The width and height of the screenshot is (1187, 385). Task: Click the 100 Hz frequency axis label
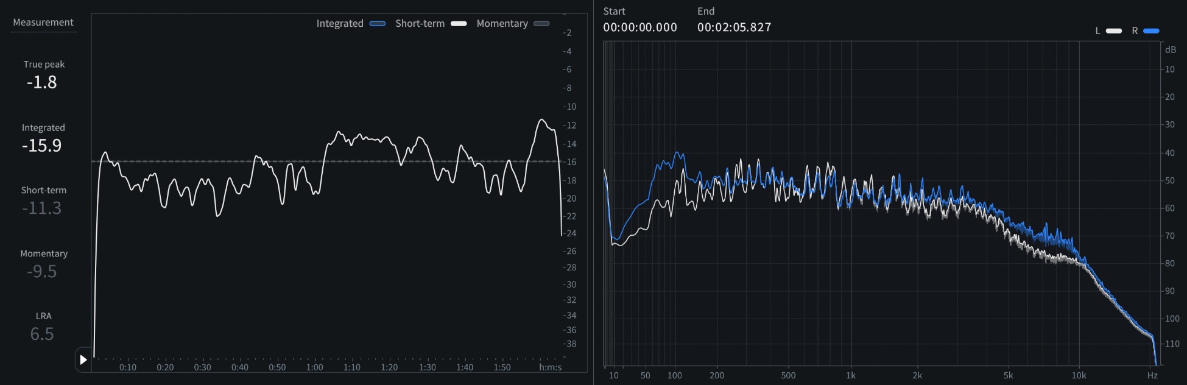pos(674,375)
